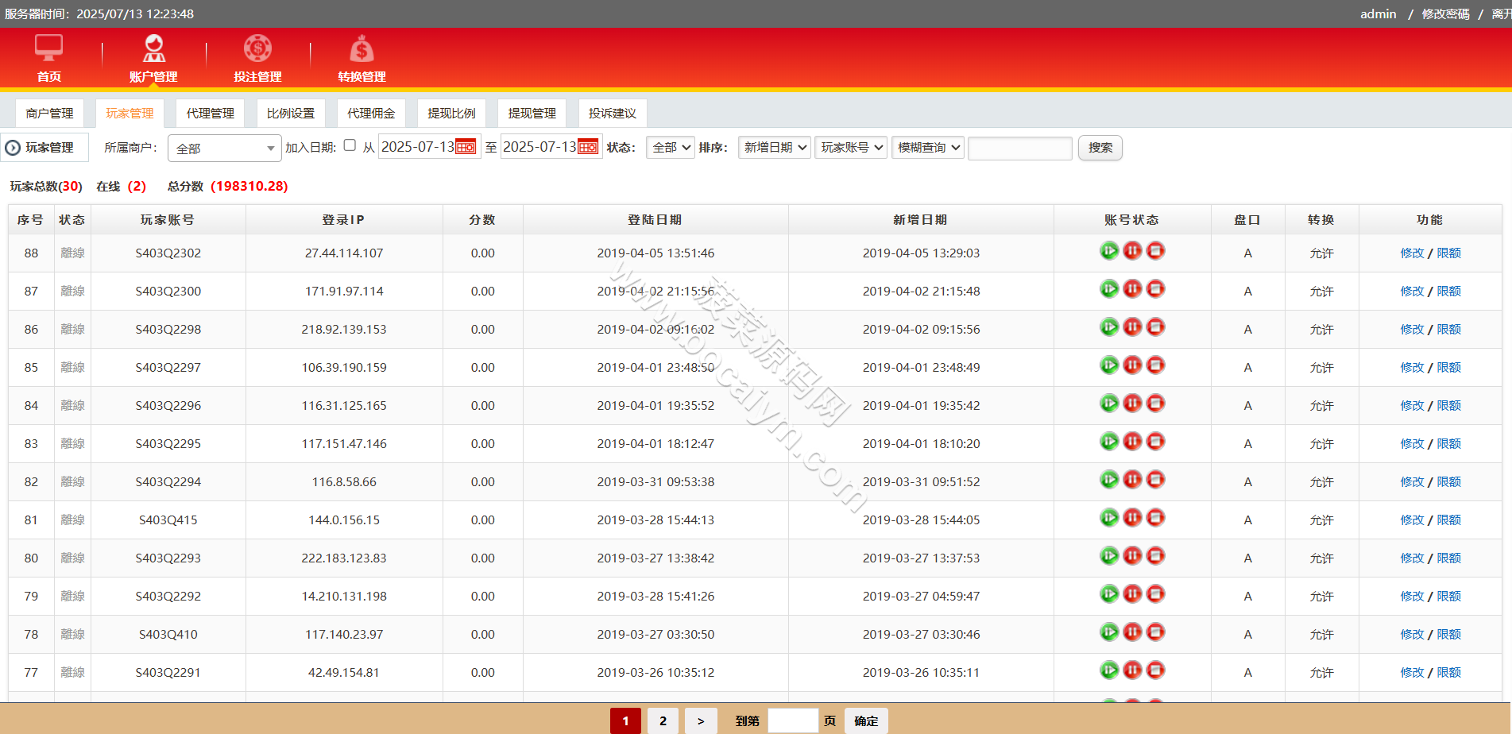This screenshot has width=1512, height=734.
Task: Open the 状态 status dropdown
Action: [671, 148]
